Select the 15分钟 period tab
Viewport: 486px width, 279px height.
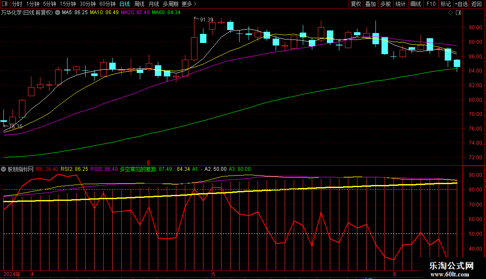[x=68, y=4]
